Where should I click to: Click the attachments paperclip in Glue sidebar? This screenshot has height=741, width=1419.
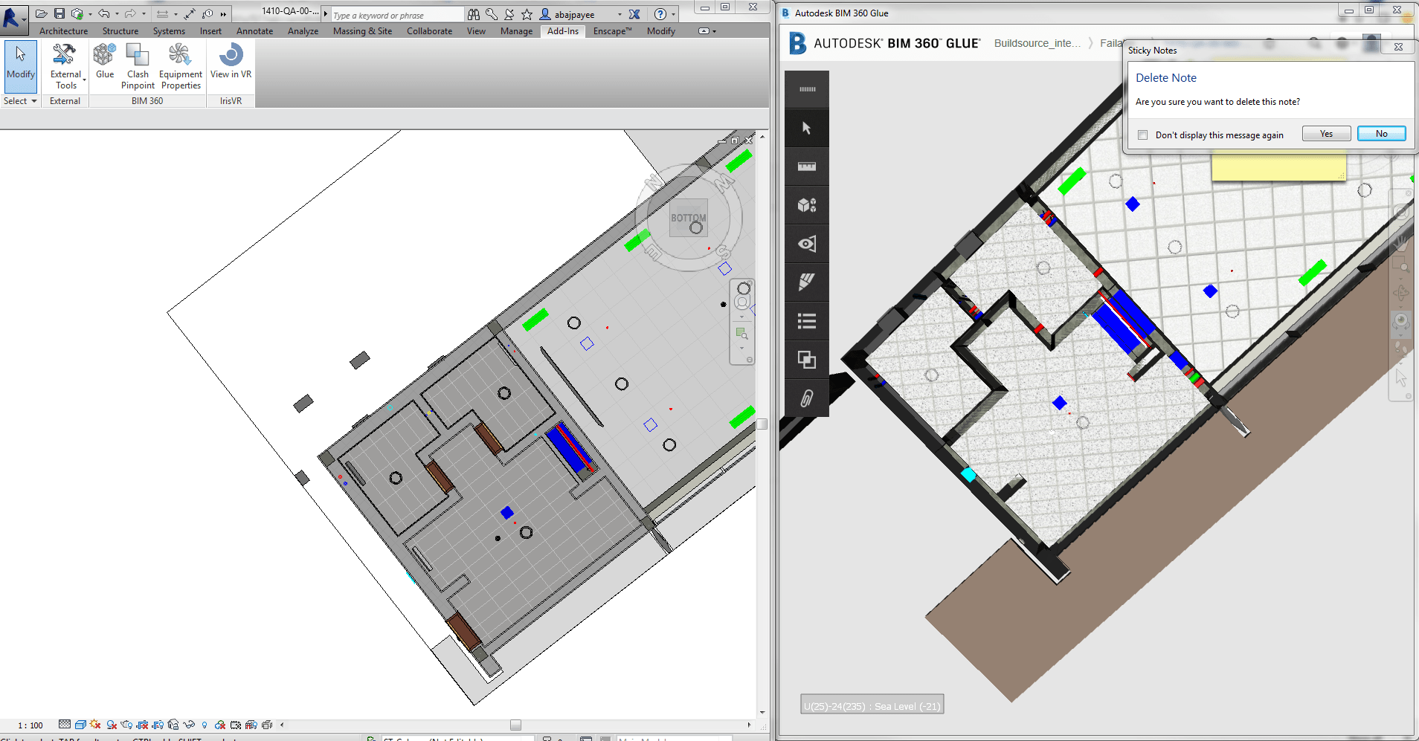tap(806, 398)
